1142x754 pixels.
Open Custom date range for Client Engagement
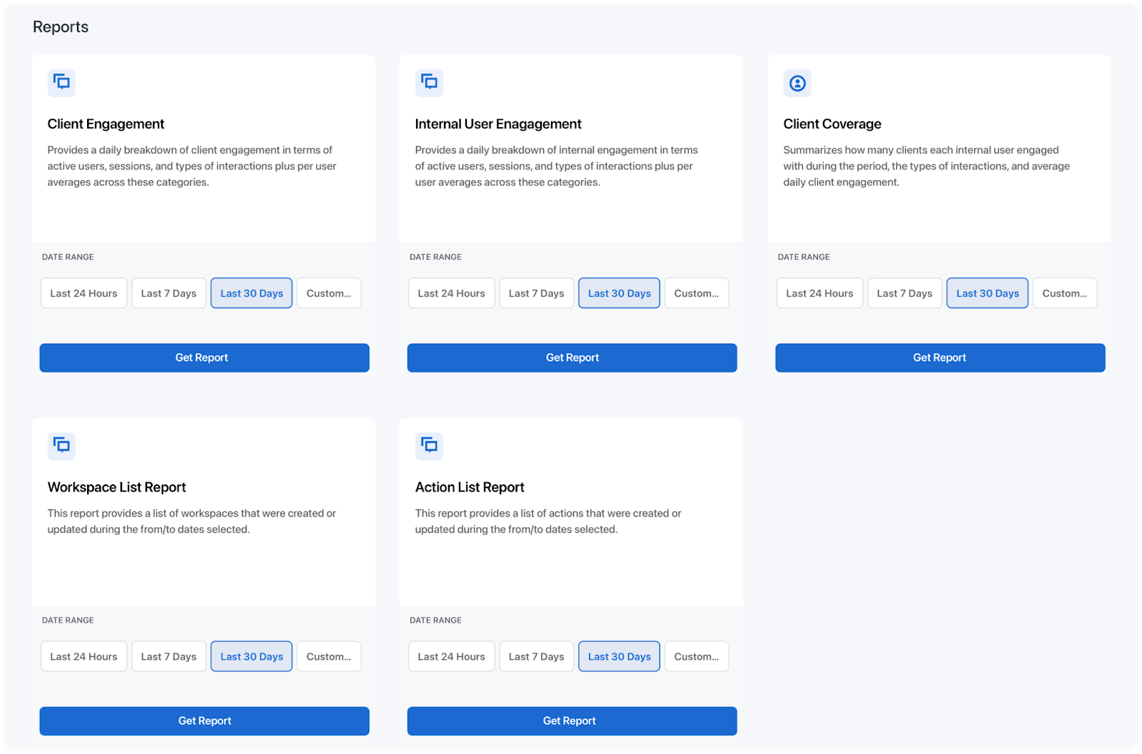[x=329, y=292]
